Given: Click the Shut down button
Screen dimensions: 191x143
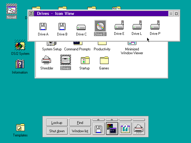Looking at the screenshot, I should coord(57,131).
